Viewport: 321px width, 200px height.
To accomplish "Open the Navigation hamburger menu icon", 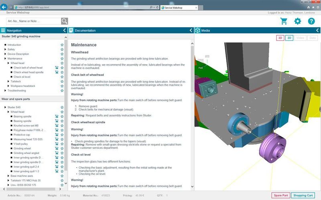I will pyautogui.click(x=3, y=30).
